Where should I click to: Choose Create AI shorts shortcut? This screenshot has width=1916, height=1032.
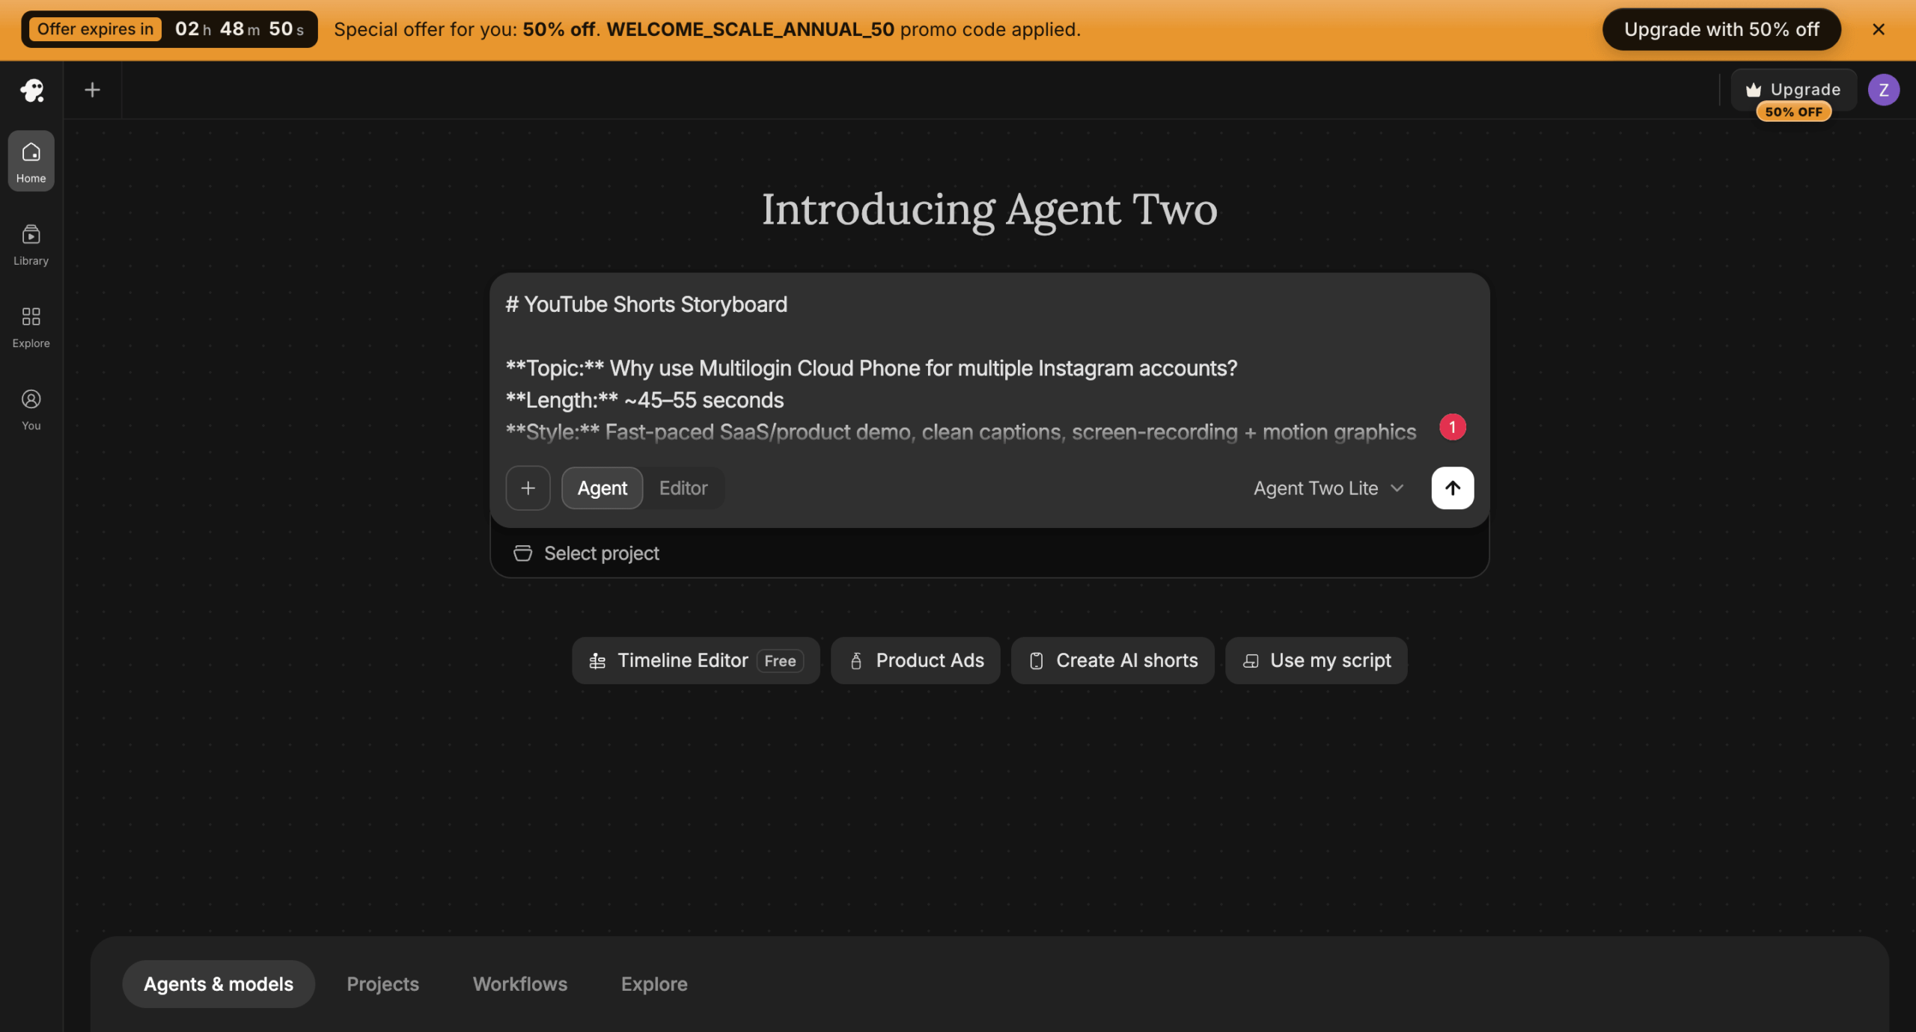coord(1112,660)
